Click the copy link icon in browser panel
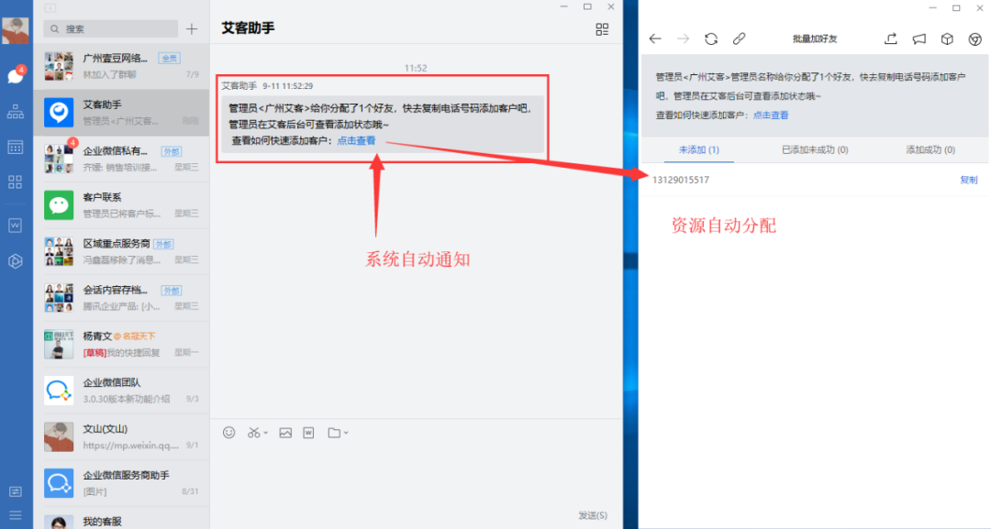This screenshot has width=991, height=529. click(x=739, y=39)
